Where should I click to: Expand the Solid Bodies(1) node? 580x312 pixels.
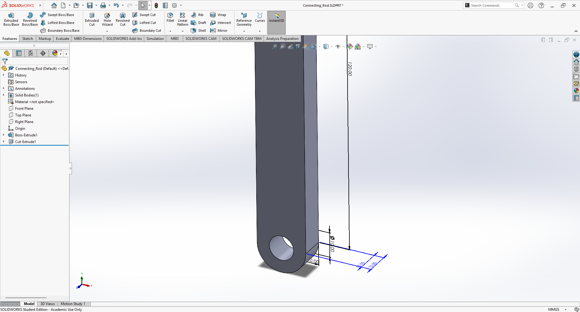(4, 95)
